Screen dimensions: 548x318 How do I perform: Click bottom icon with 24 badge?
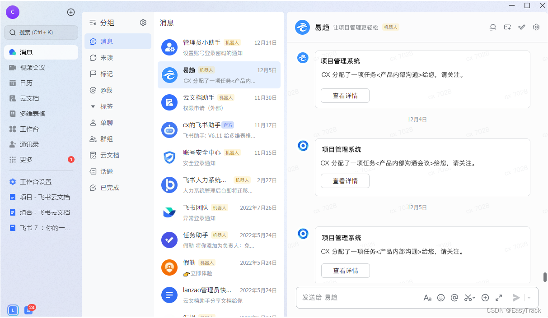pyautogui.click(x=28, y=310)
